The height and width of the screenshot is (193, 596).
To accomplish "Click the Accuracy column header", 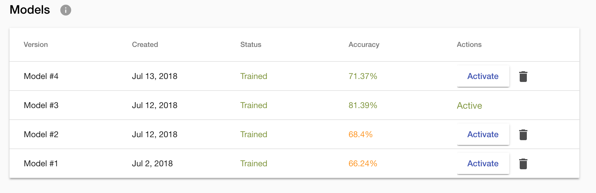I will coord(364,45).
